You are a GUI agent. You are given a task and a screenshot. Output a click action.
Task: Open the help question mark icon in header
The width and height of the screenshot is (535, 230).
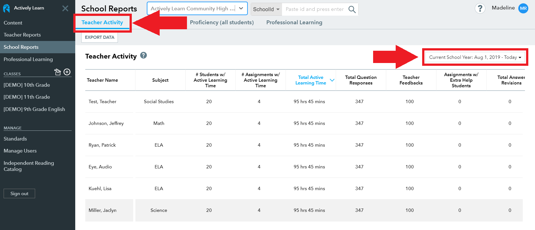(480, 8)
